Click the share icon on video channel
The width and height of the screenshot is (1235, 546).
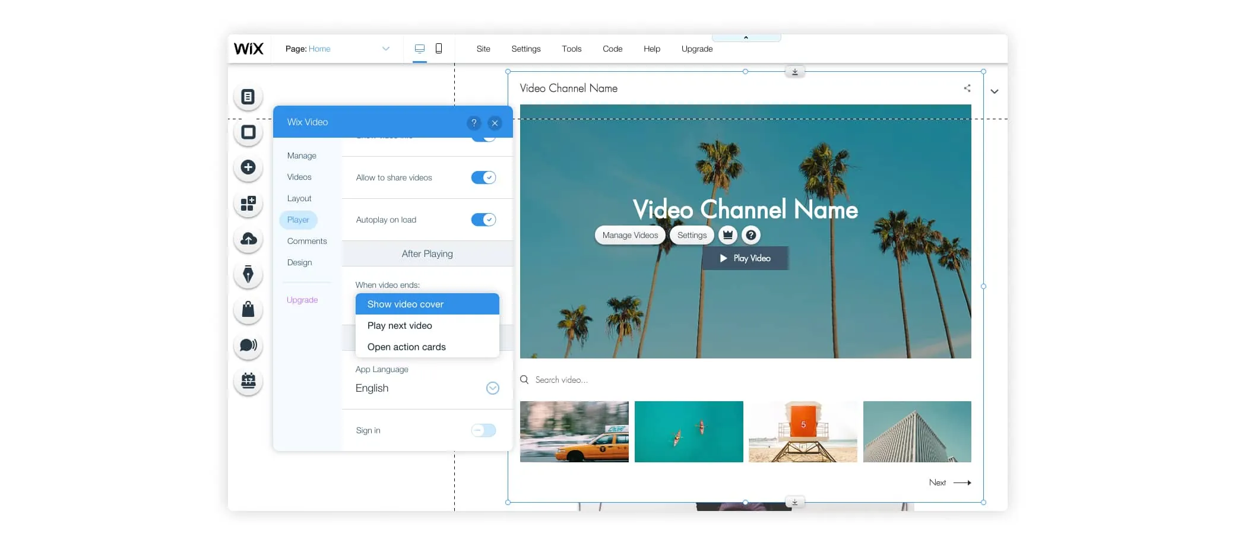click(x=967, y=88)
